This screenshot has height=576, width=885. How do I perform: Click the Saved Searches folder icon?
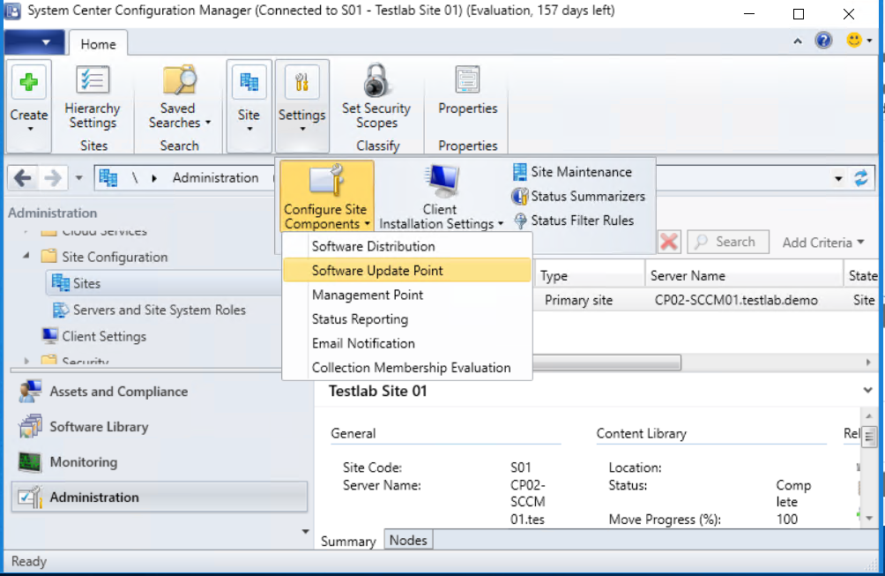click(179, 80)
